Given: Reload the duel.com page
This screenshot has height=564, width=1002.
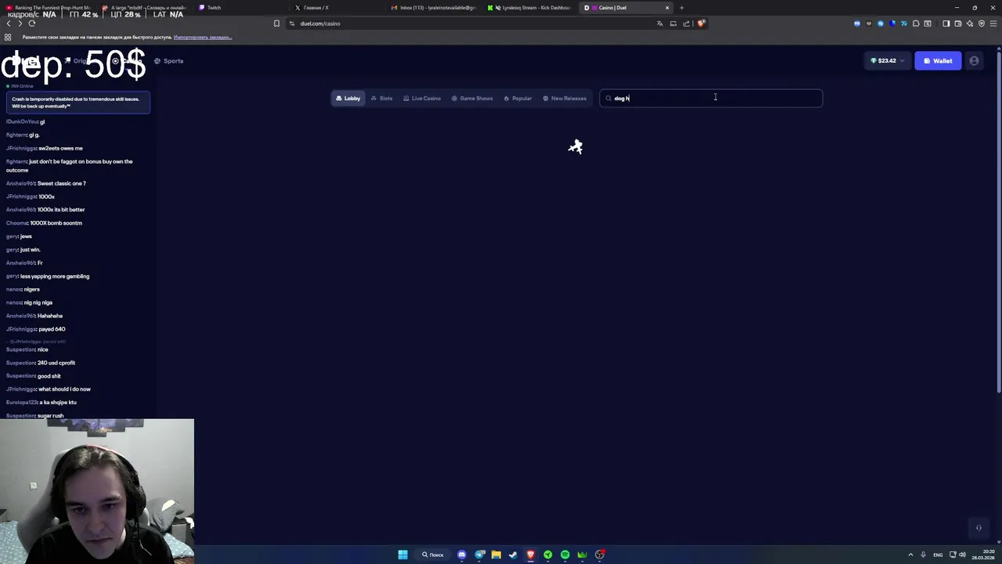Looking at the screenshot, I should 32,23.
